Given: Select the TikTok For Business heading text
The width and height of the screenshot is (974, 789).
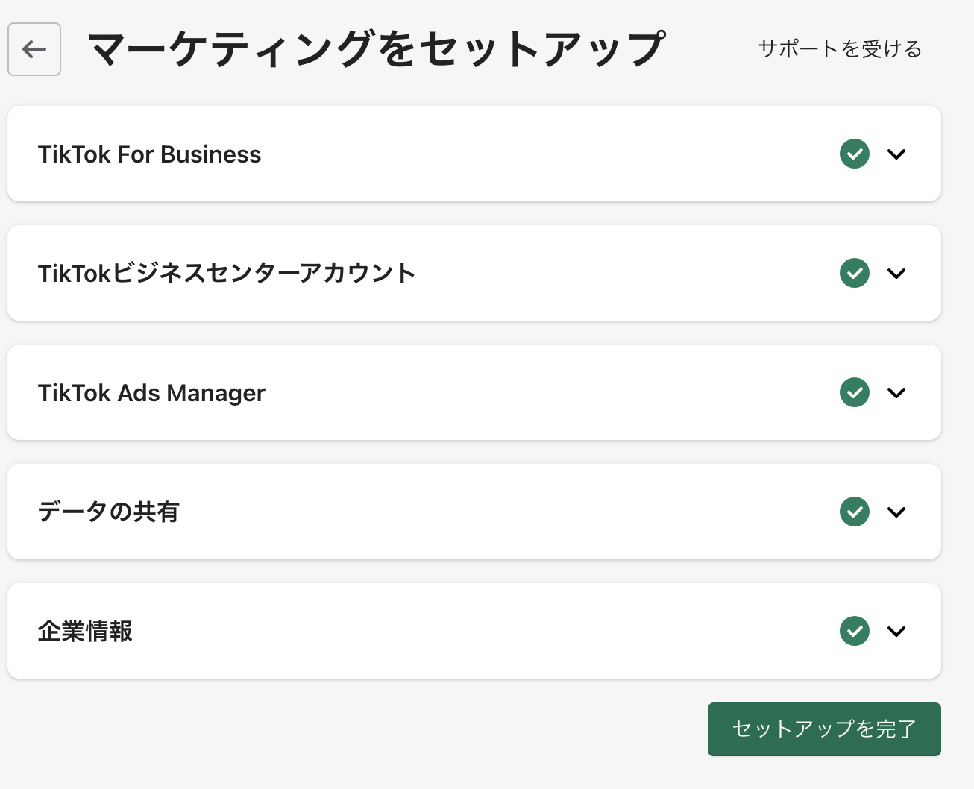Looking at the screenshot, I should tap(149, 154).
